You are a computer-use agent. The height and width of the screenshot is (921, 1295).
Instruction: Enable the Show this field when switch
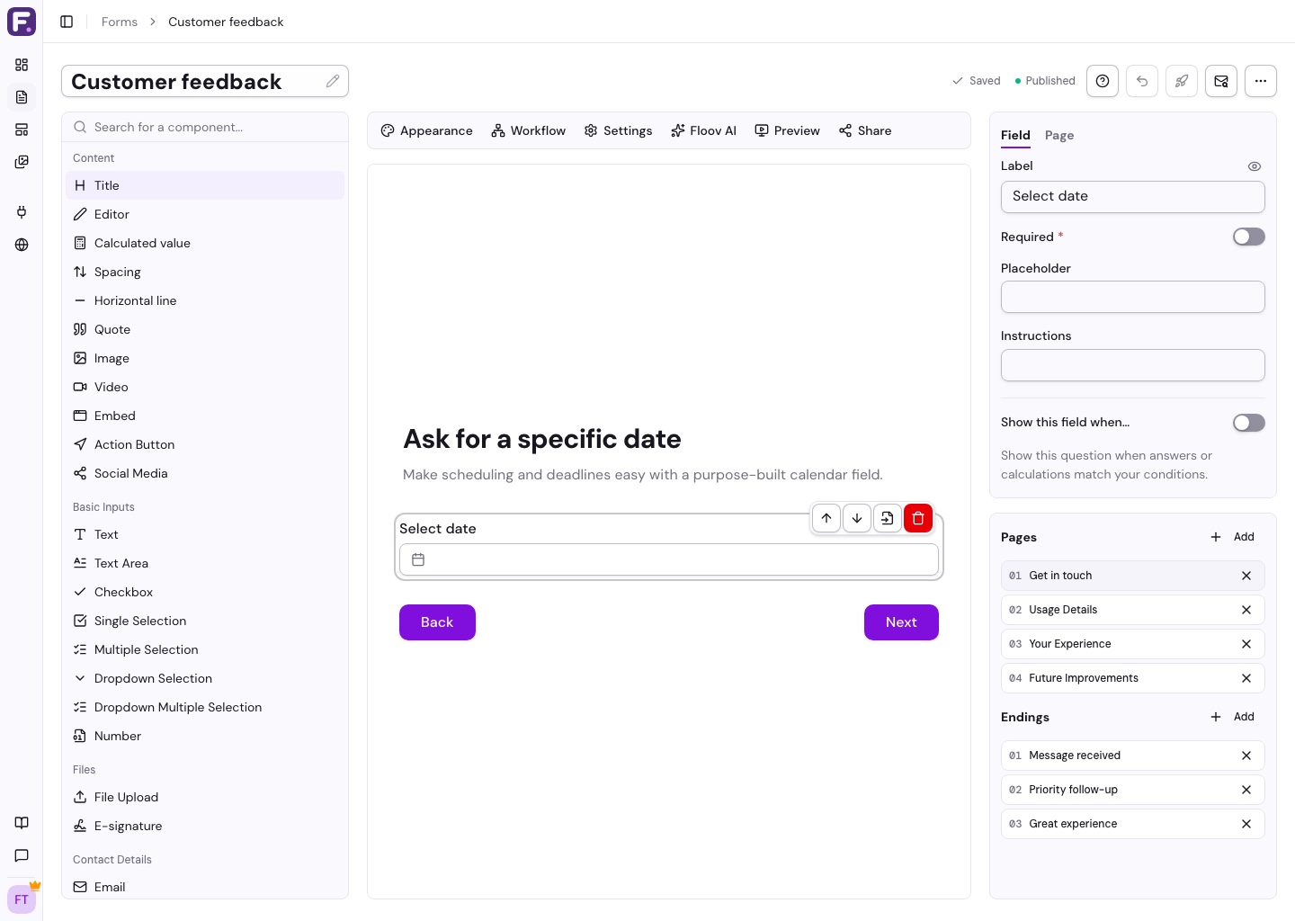coord(1248,423)
